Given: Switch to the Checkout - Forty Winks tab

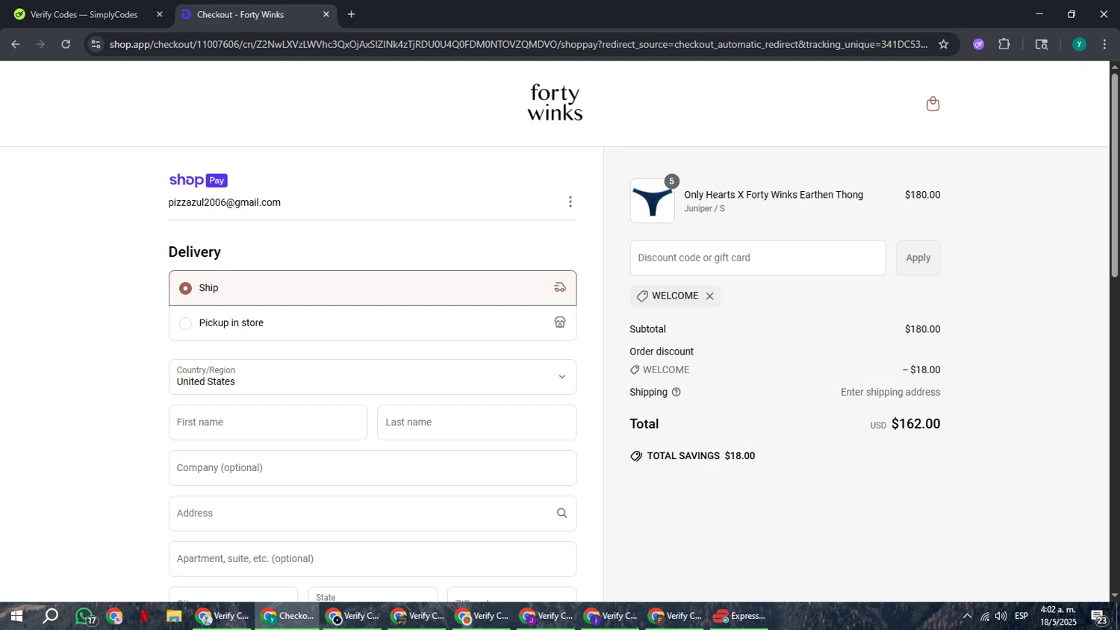Looking at the screenshot, I should (255, 14).
